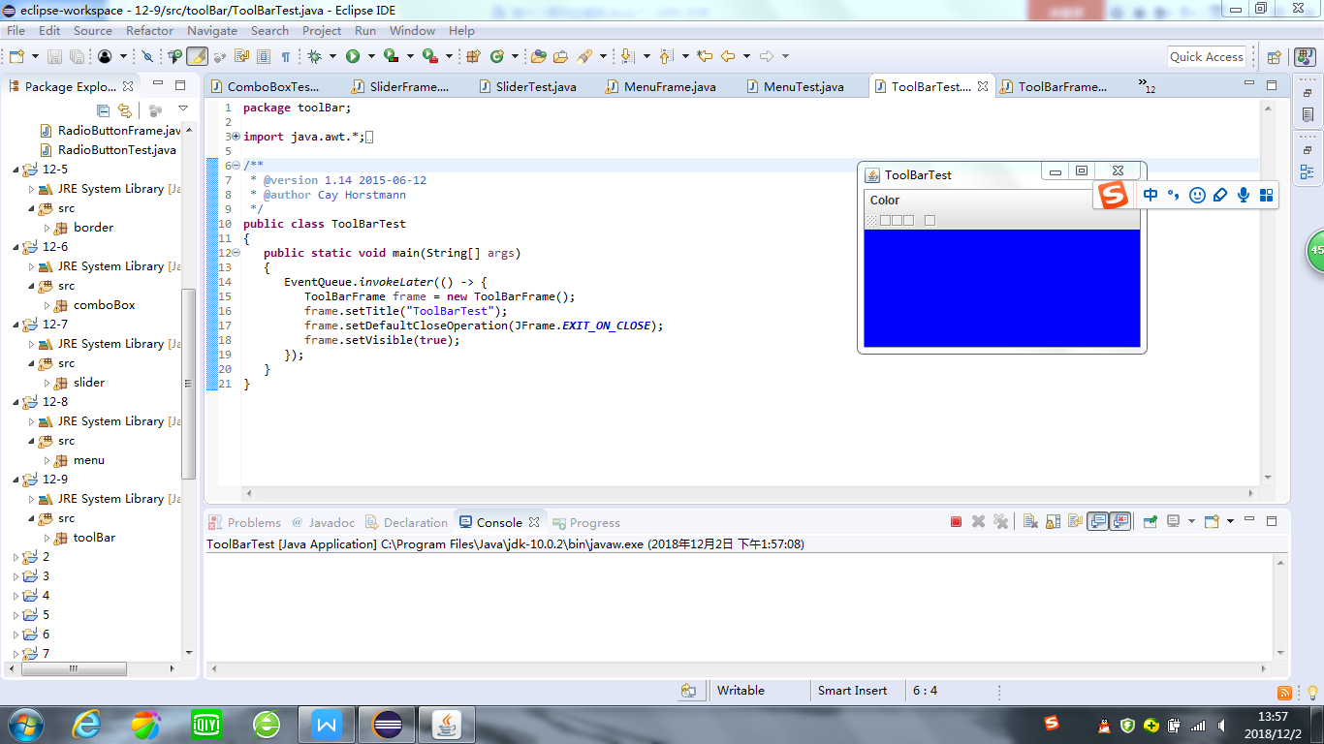Viewport: 1324px width, 744px height.
Task: Click Collapse All in Package Explorer
Action: click(x=103, y=110)
